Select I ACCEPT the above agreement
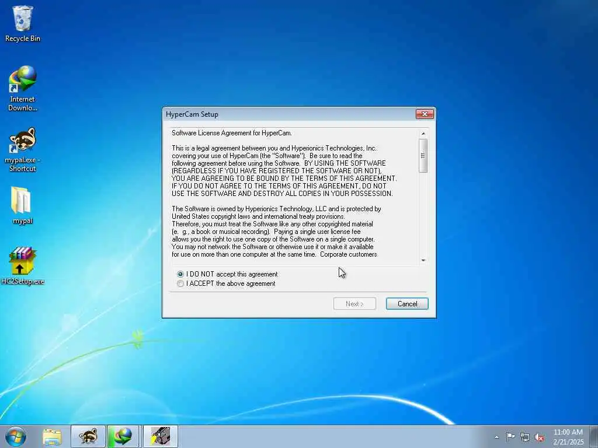 coord(227,284)
